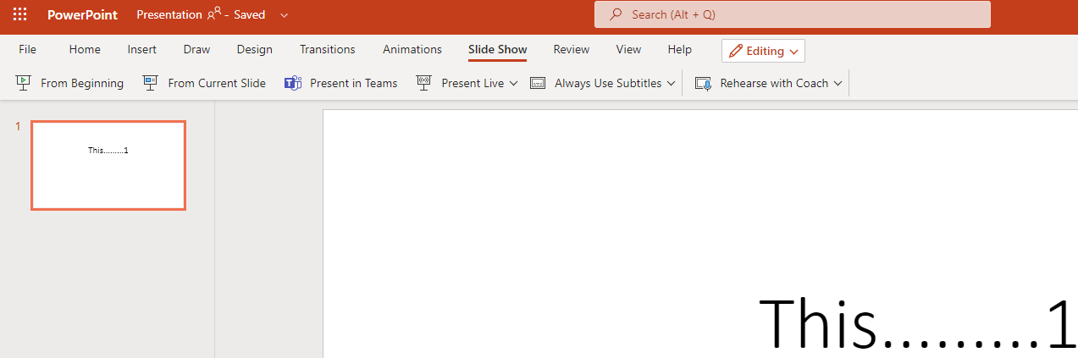Viewport: 1078px width, 358px height.
Task: Click the subtitles icon beside Always Use Subtitles
Action: click(x=538, y=84)
